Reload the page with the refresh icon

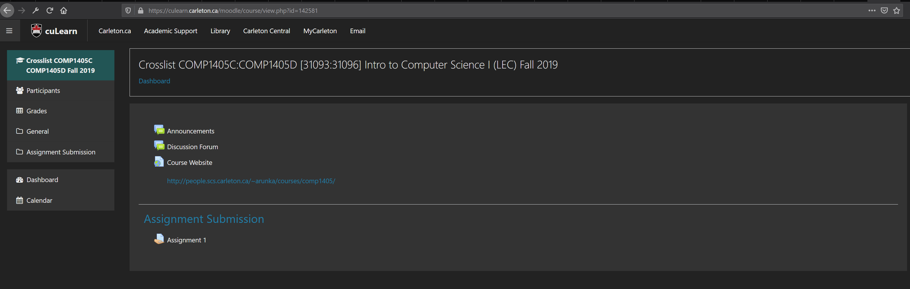click(x=50, y=10)
